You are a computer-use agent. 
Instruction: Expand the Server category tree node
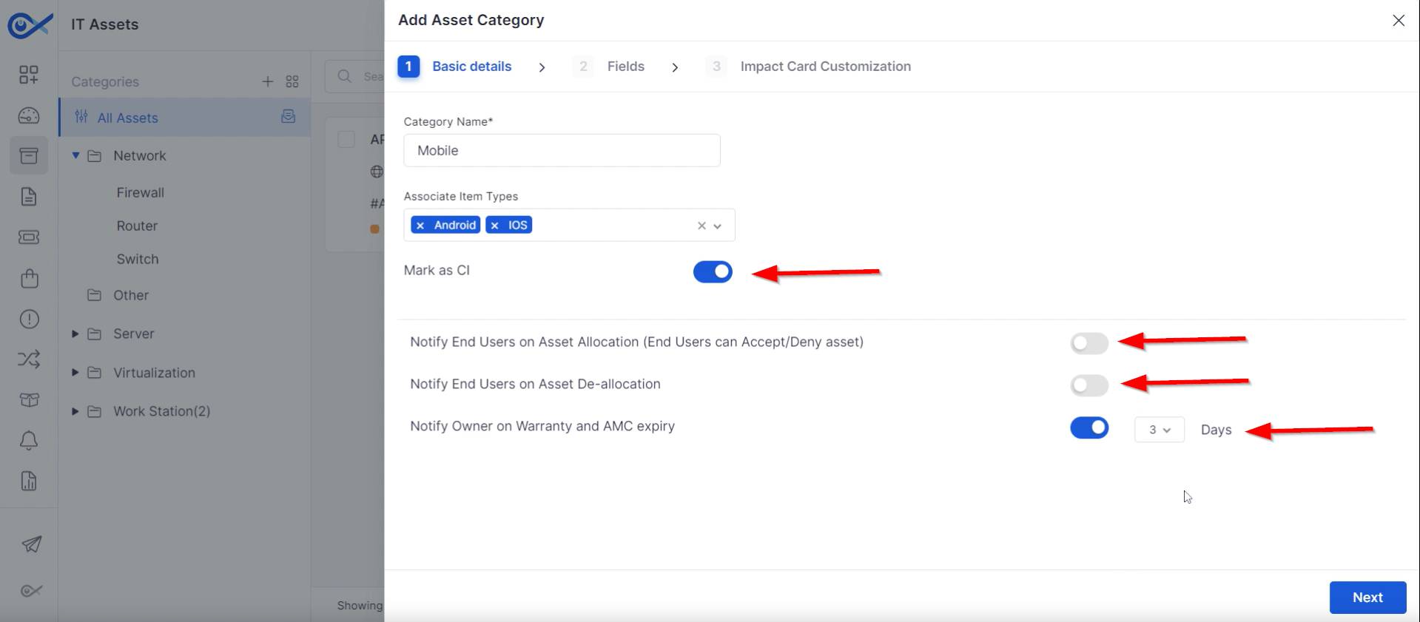click(75, 334)
